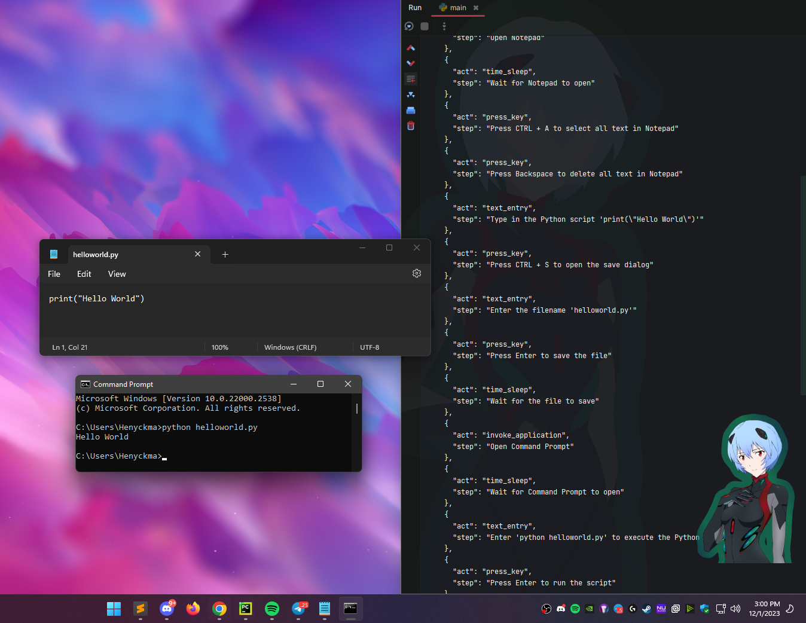
Task: Select the main tab in the Run panel
Action: [457, 8]
